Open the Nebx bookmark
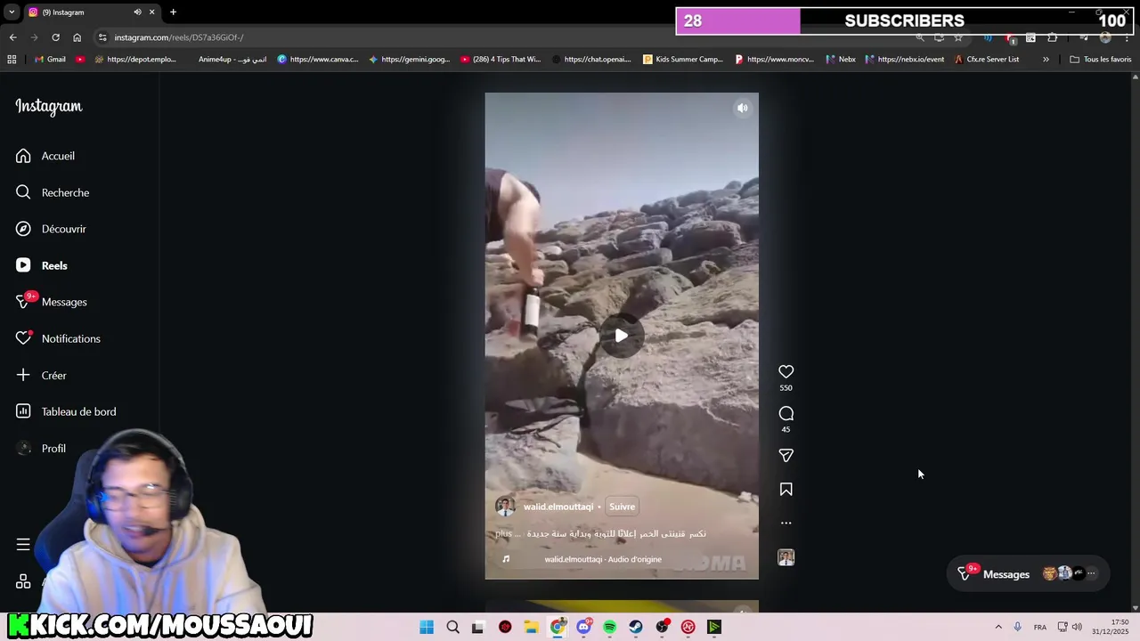This screenshot has height=641, width=1140. [x=840, y=59]
